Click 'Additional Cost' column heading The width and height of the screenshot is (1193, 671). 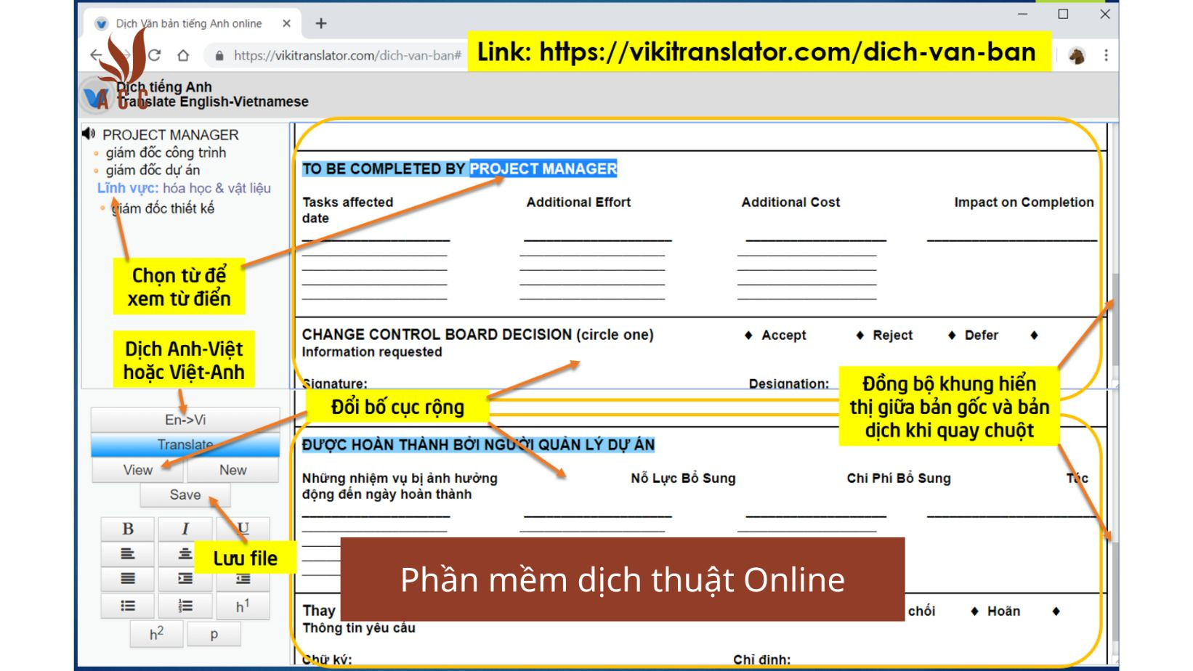point(790,202)
